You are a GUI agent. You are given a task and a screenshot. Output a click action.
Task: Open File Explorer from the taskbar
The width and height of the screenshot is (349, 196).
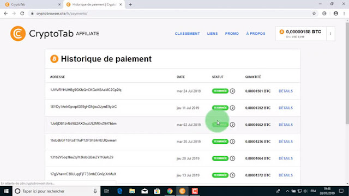(x=132, y=191)
